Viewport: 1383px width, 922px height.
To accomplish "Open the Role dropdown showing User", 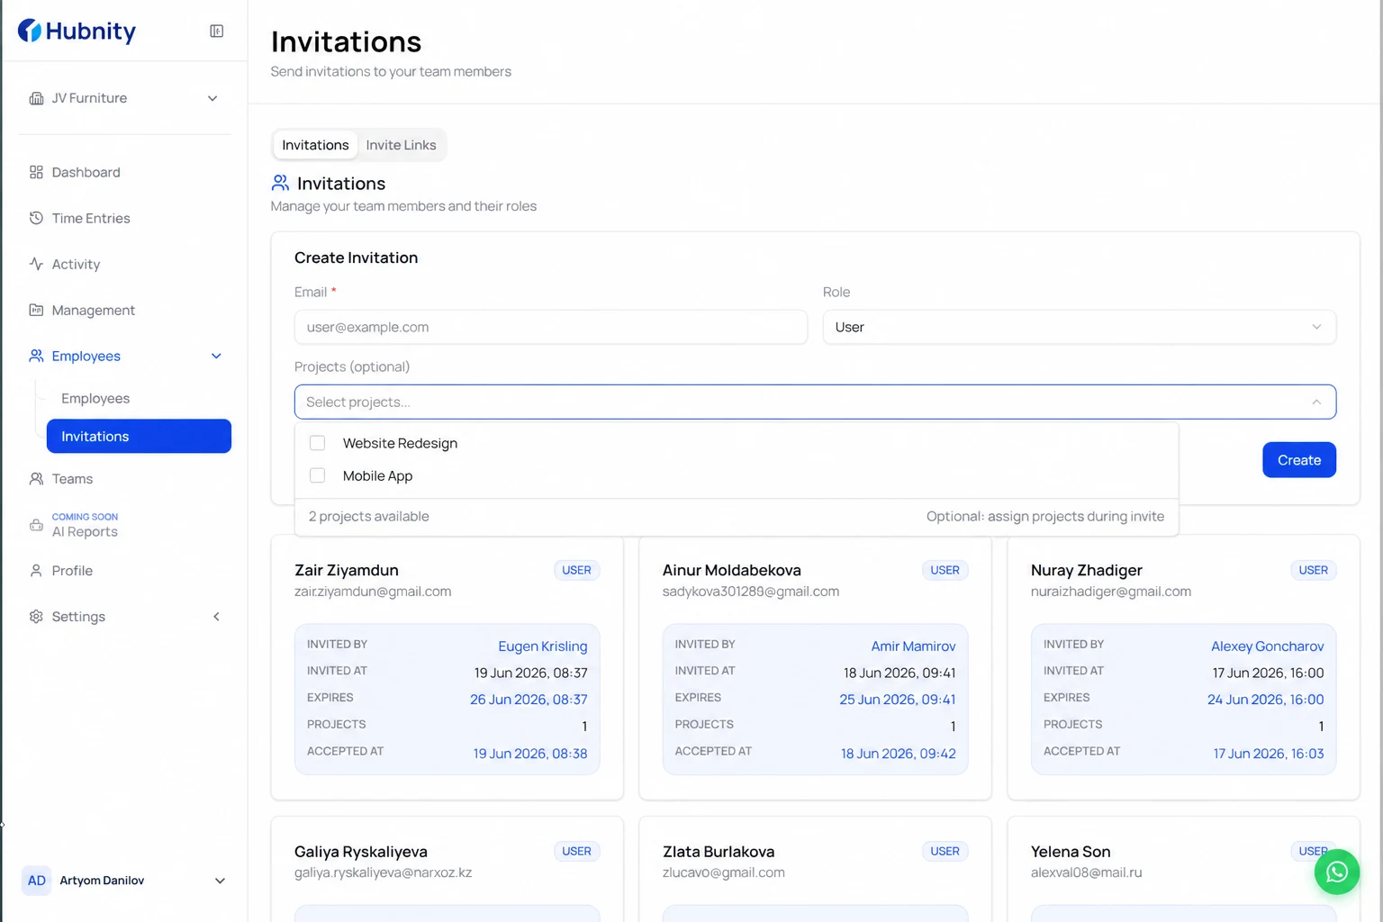I will pos(1080,327).
